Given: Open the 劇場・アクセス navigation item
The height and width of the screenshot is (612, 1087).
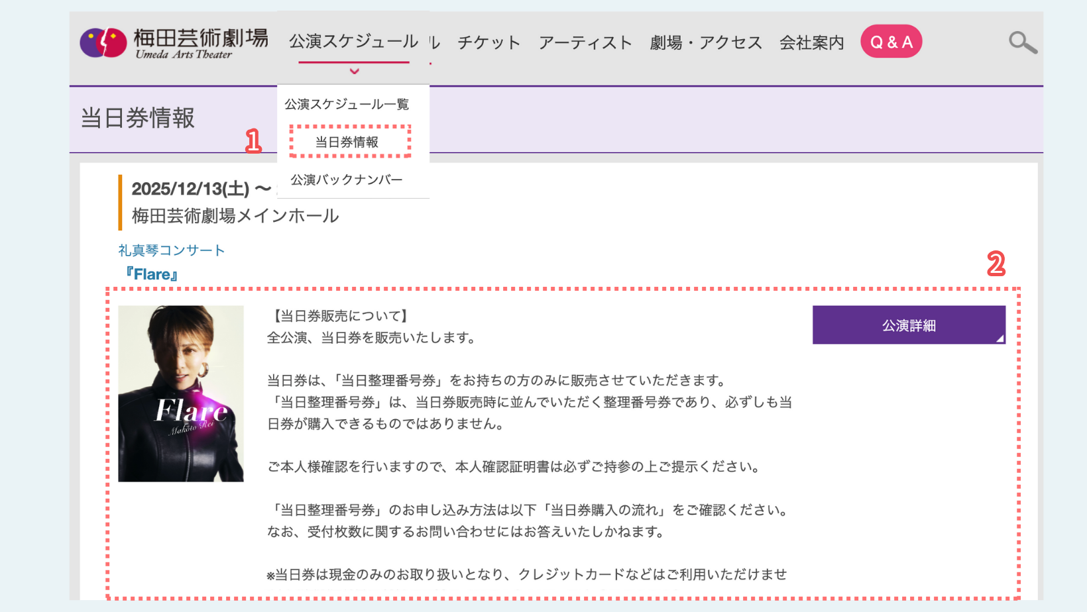Looking at the screenshot, I should (705, 42).
